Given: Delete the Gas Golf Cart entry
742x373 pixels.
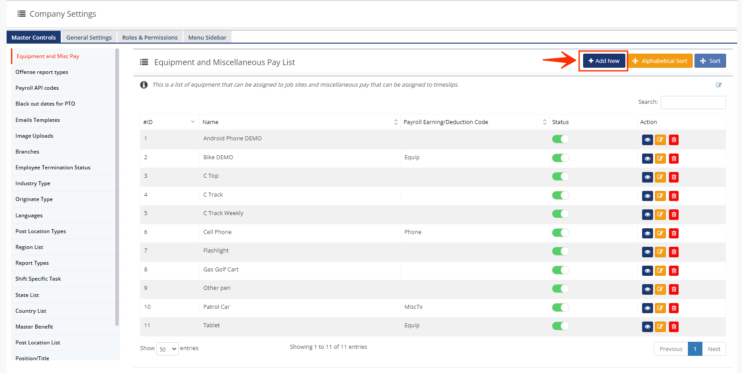Looking at the screenshot, I should point(673,271).
